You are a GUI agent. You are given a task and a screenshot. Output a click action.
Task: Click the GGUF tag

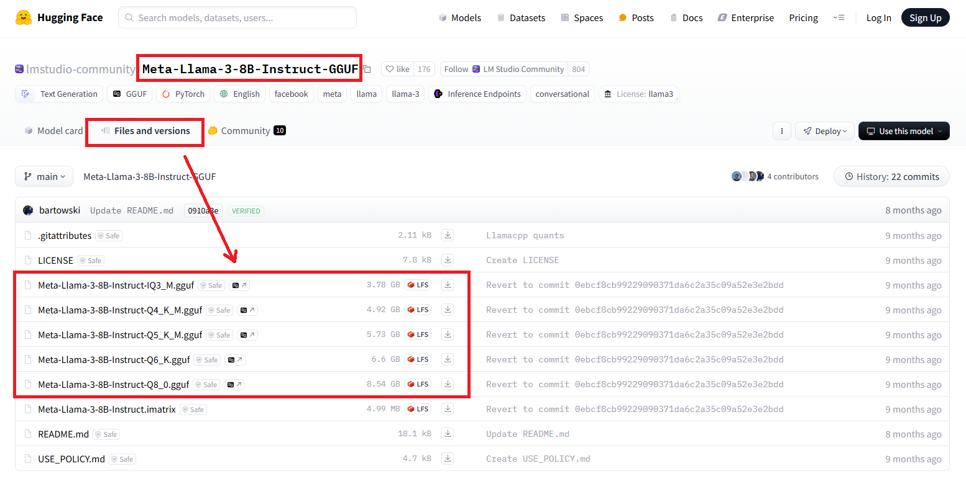pos(130,94)
